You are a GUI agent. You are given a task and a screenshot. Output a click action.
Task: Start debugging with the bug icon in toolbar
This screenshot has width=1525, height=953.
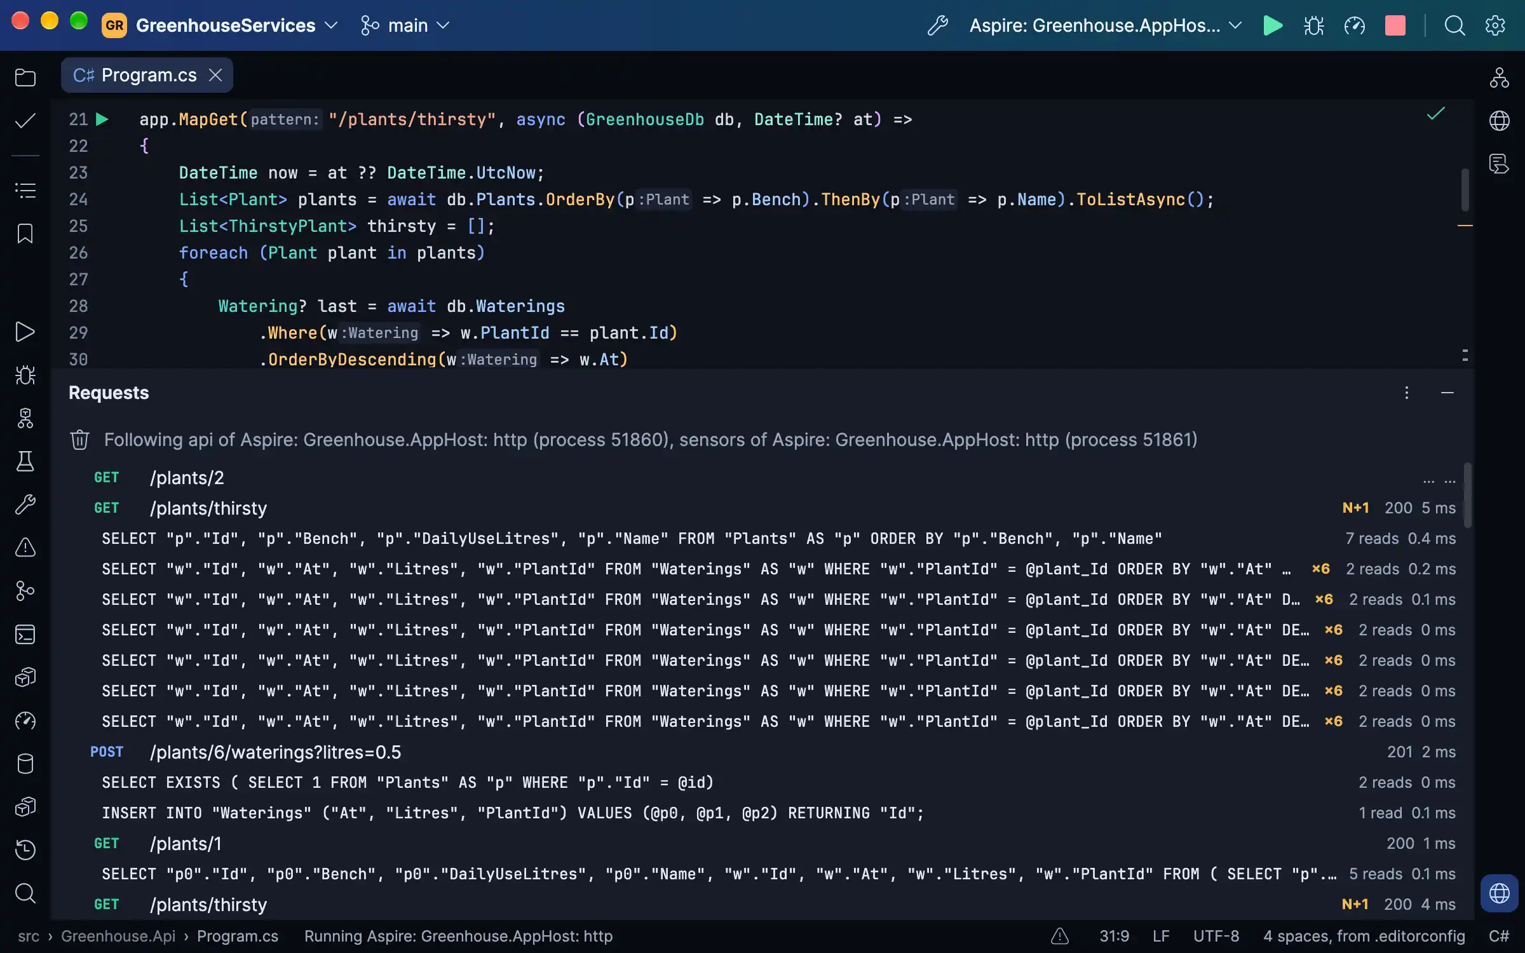pyautogui.click(x=1313, y=25)
